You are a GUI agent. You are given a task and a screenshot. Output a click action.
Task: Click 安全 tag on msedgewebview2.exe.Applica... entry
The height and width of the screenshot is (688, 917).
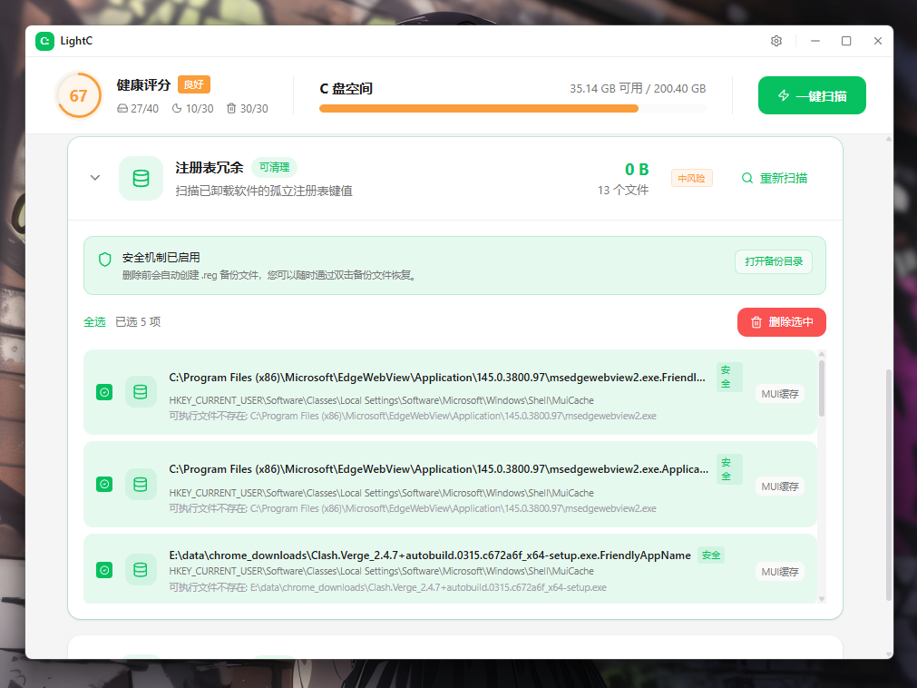[729, 469]
